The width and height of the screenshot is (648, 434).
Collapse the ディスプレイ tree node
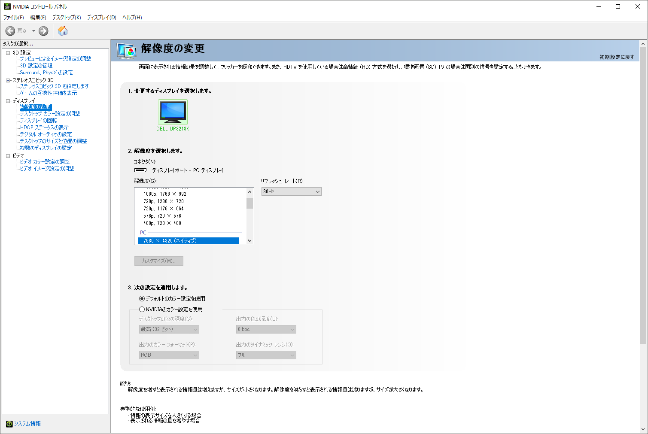(x=8, y=101)
